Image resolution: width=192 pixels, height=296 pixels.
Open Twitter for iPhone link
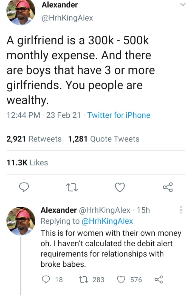point(119,115)
